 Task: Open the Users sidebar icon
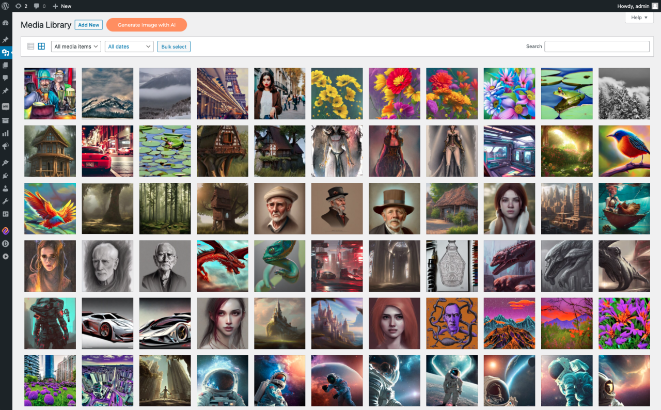6,188
